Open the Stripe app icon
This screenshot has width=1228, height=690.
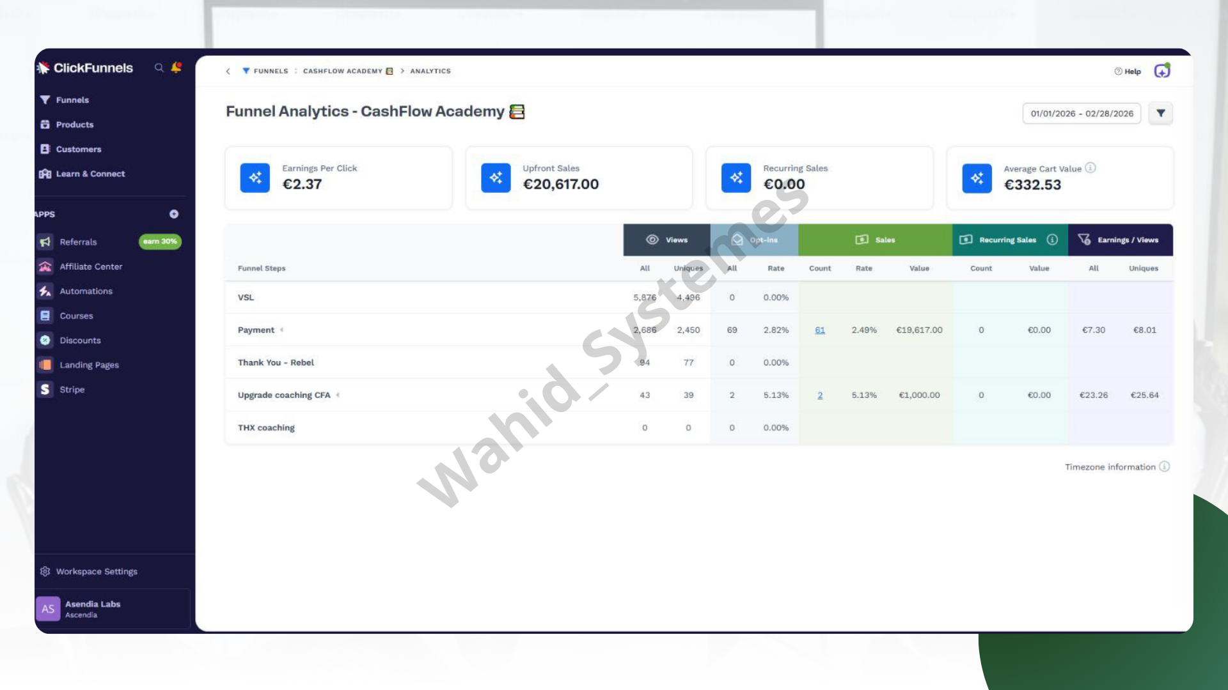pyautogui.click(x=45, y=389)
